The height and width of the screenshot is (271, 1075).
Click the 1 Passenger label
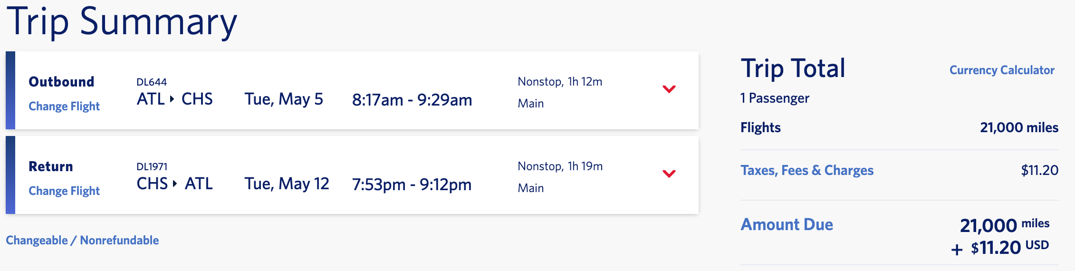coord(775,98)
